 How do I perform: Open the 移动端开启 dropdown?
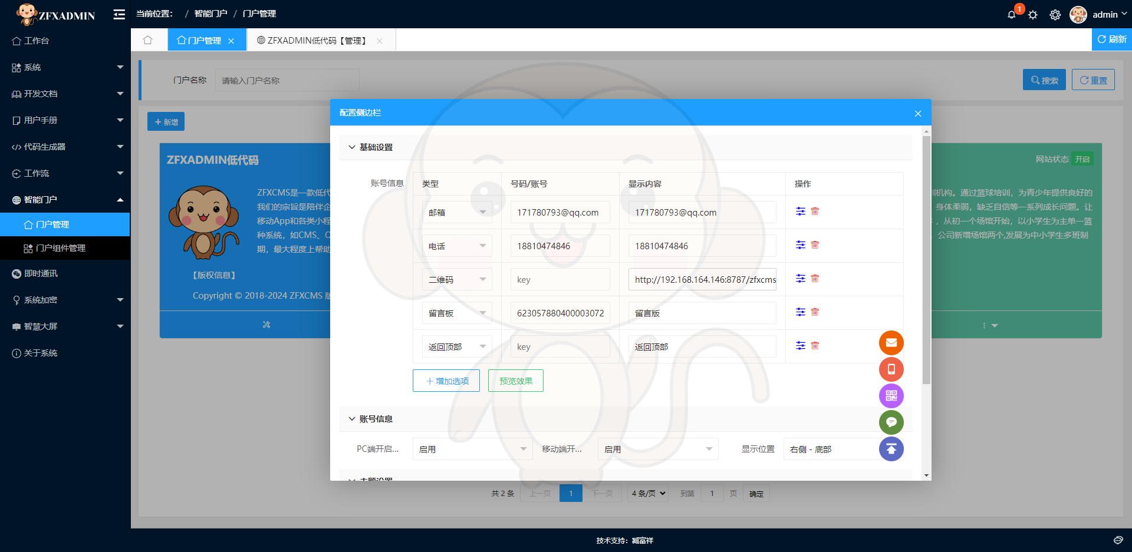pyautogui.click(x=658, y=449)
